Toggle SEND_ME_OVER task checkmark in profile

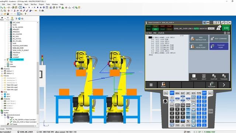(x=11, y=122)
